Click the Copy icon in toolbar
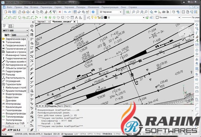The height and width of the screenshot is (137, 201). pyautogui.click(x=38, y=12)
